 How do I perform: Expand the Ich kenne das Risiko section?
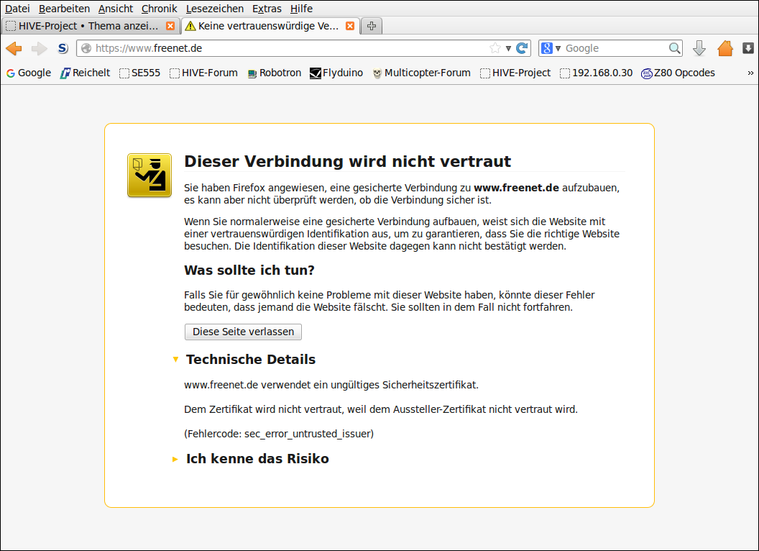coord(176,459)
